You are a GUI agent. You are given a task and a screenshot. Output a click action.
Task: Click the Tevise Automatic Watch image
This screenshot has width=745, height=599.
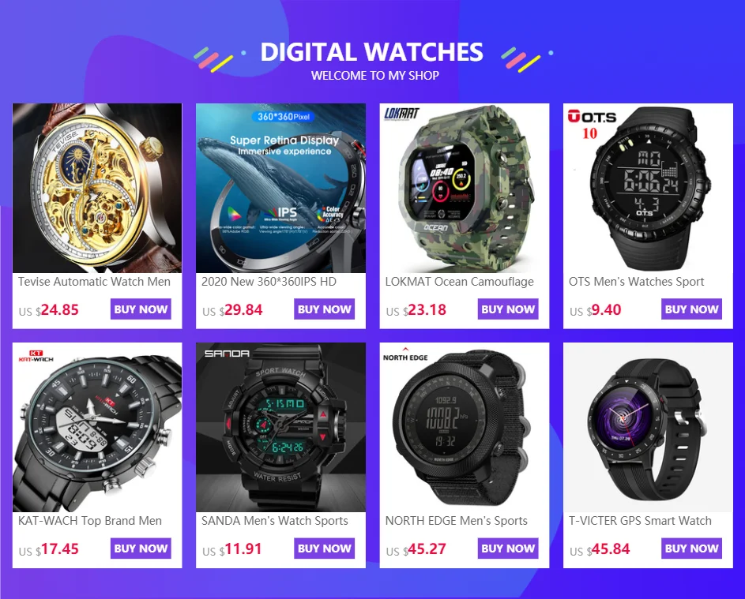97,188
